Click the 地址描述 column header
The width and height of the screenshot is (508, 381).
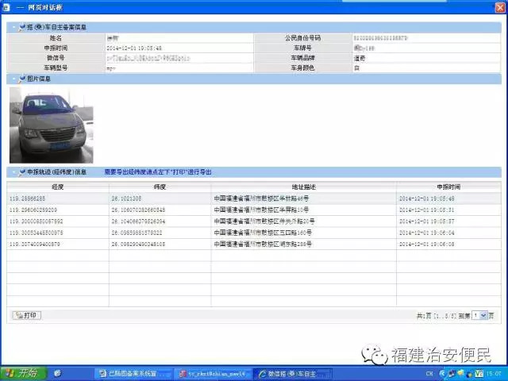[303, 186]
